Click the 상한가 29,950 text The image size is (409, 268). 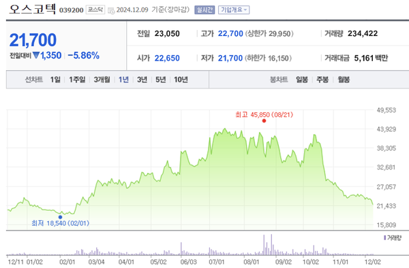pyautogui.click(x=269, y=33)
